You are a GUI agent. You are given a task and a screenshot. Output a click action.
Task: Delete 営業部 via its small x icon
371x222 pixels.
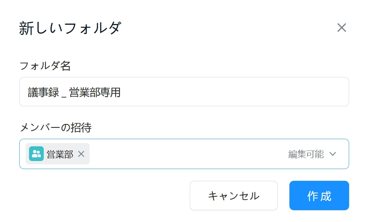[81, 154]
